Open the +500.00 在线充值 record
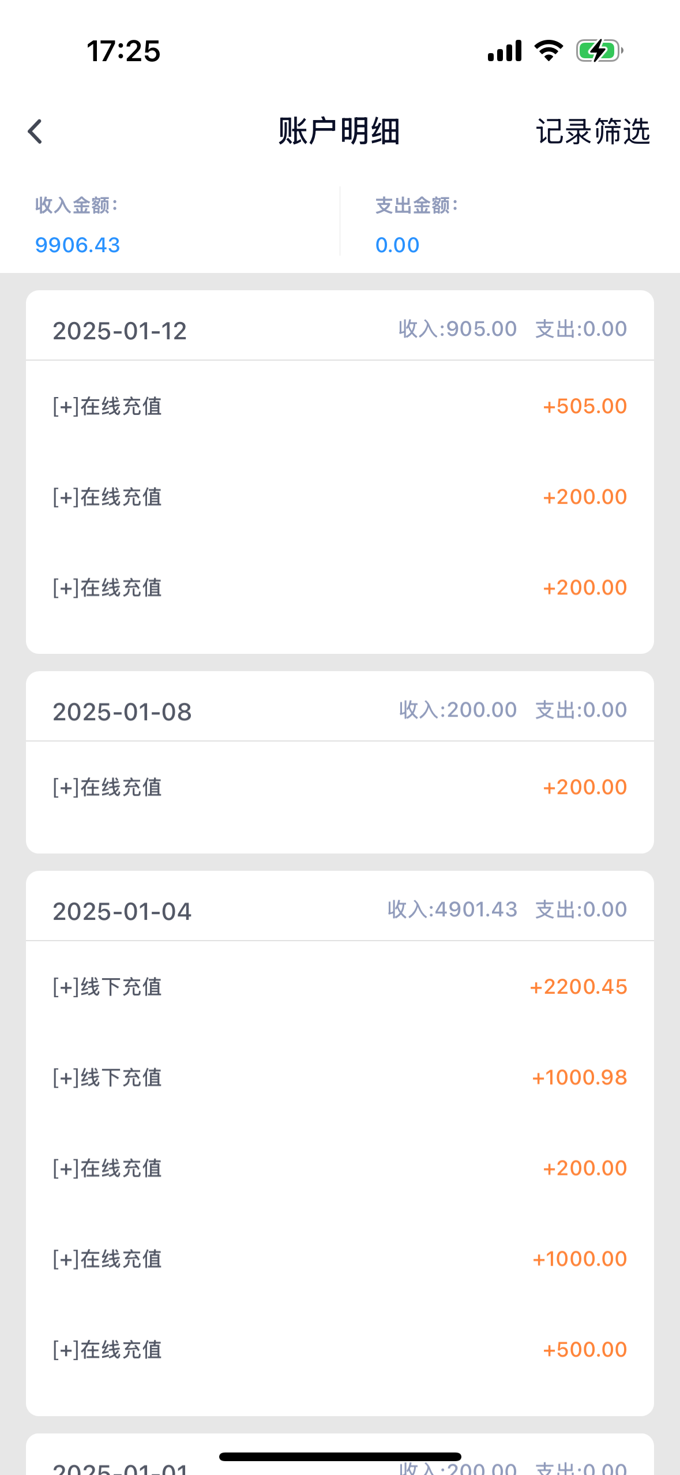680x1475 pixels. pos(340,1350)
